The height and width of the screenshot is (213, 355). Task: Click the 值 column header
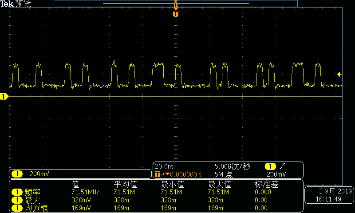click(75, 184)
